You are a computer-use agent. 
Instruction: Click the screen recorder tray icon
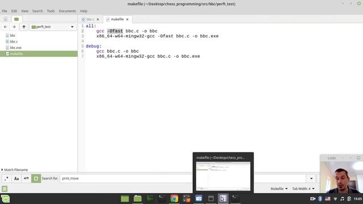point(313,199)
